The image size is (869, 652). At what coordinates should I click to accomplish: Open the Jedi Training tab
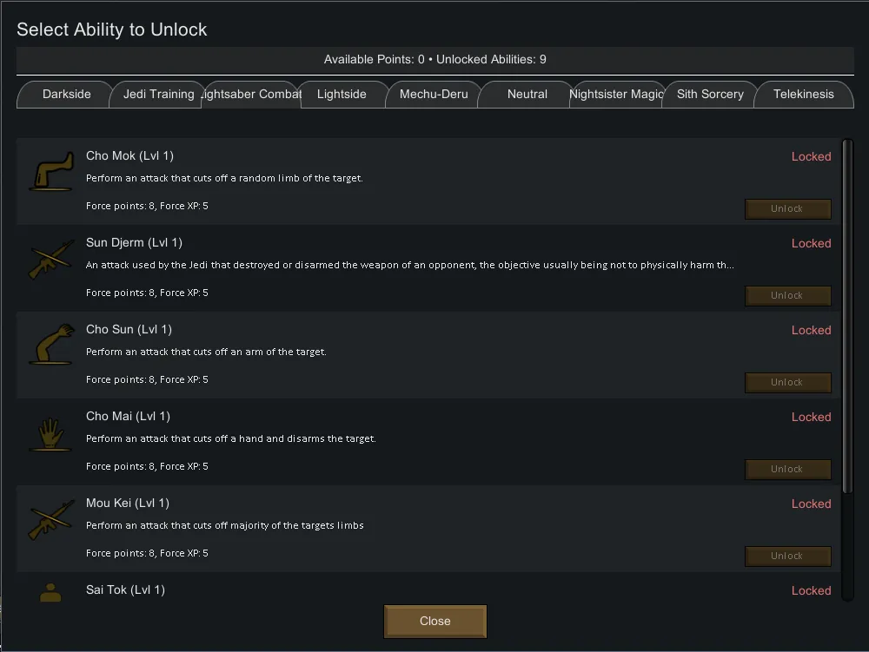158,95
